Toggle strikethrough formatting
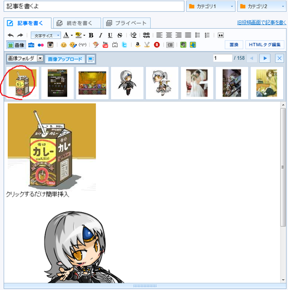The width and height of the screenshot is (288, 290). [119, 35]
